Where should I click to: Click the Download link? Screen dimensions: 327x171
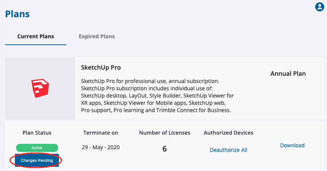click(x=292, y=145)
